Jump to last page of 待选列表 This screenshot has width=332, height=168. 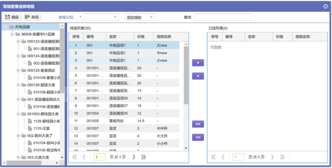click(143, 157)
